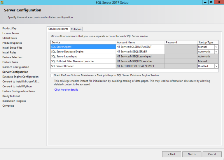224x160 pixels.
Task: Click the bold Server Configuration sidebar step
Action: [15, 72]
